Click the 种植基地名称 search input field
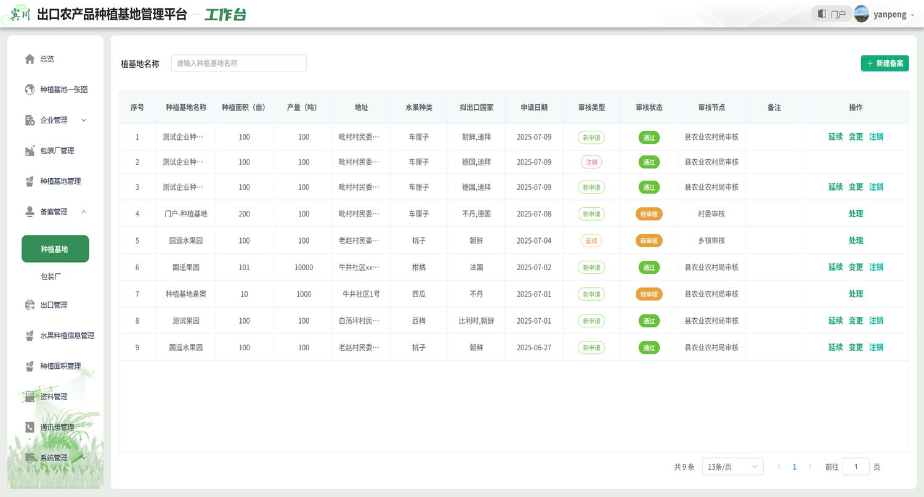The width and height of the screenshot is (924, 497). coord(238,64)
